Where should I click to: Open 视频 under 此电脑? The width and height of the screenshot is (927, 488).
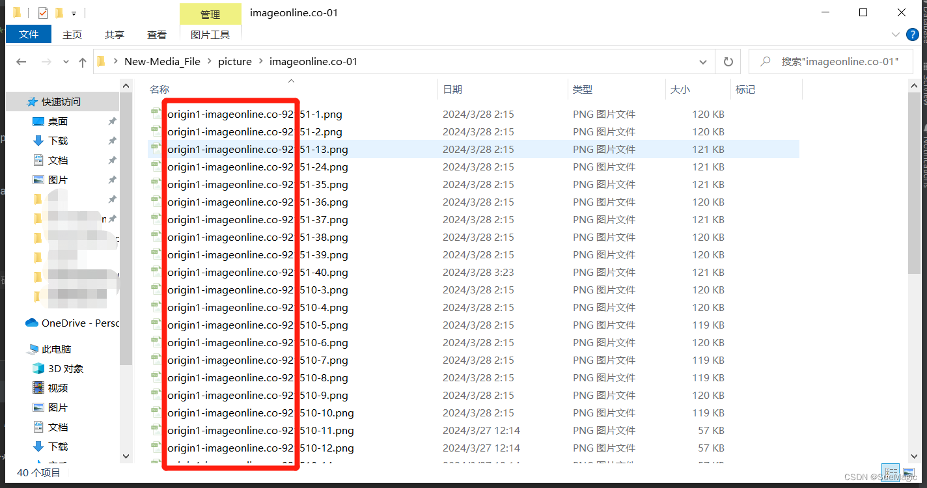pyautogui.click(x=58, y=388)
